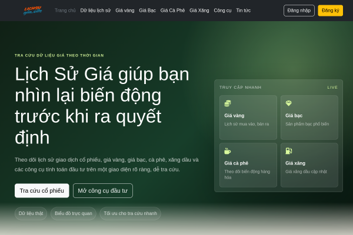Go to Trang chủ in navigation
This screenshot has height=235, width=353.
[x=65, y=11]
